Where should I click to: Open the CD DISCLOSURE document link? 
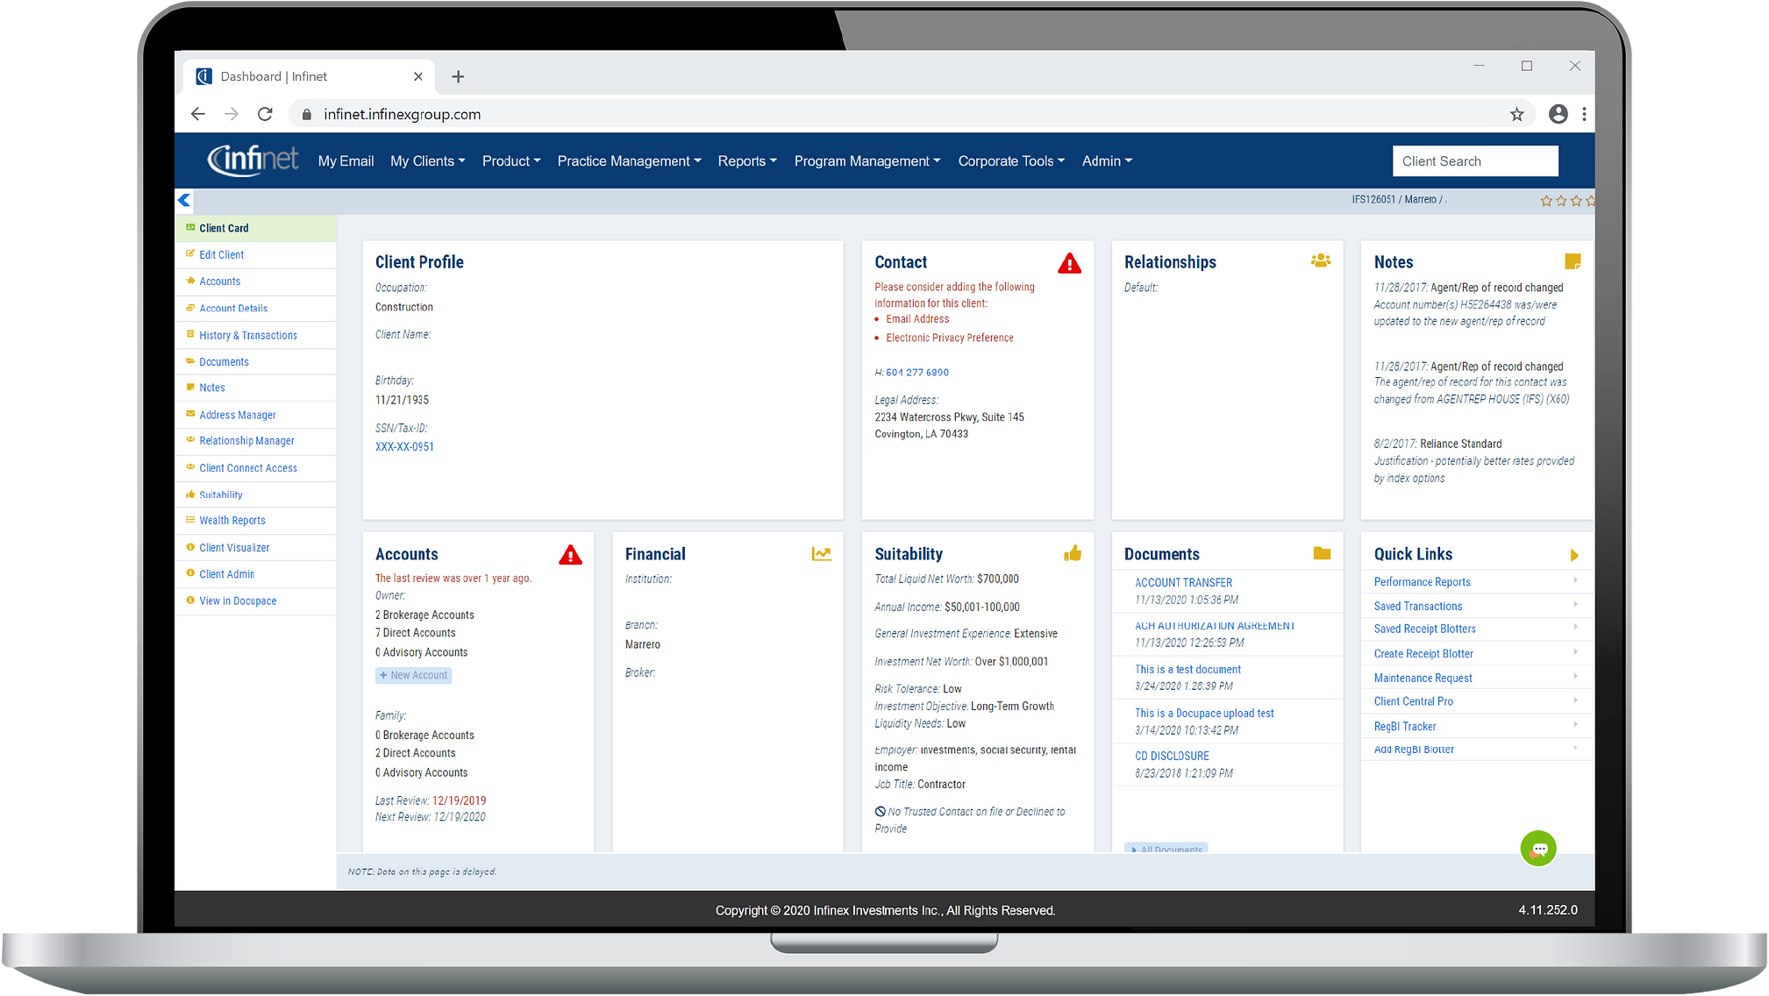click(x=1172, y=757)
